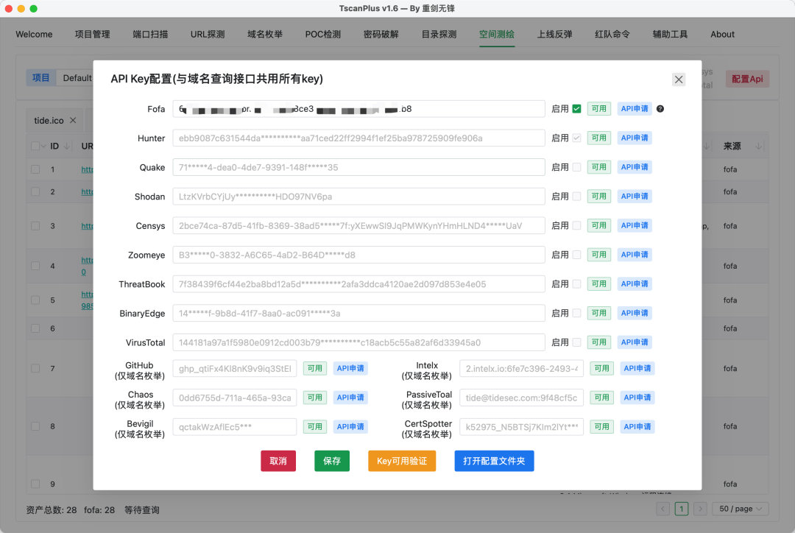The width and height of the screenshot is (795, 533).
Task: Open the Welcome tab
Action: 34,35
